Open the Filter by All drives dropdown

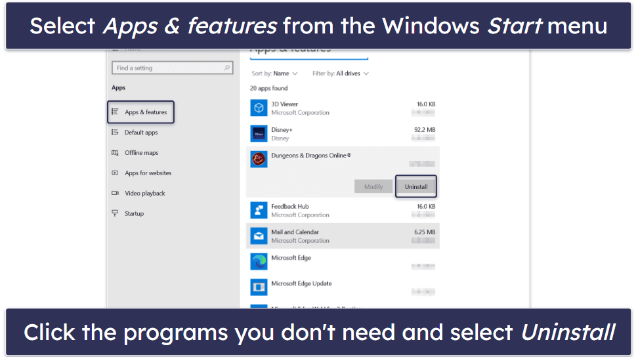(x=341, y=73)
